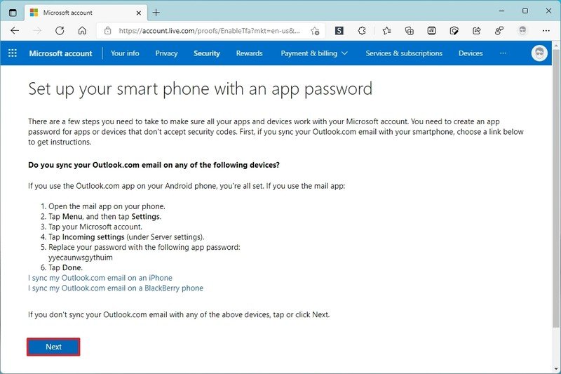Screen dimensions: 561x374
Task: Click I sync email on a BlackBerry phone
Action: coord(116,288)
